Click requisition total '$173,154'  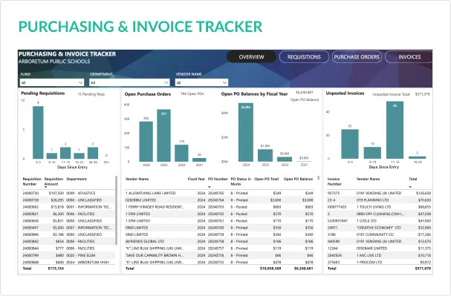[56, 269]
